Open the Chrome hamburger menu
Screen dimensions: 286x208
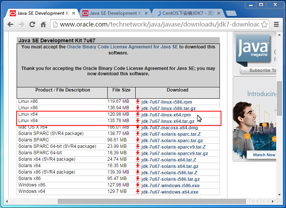pyautogui.click(x=276, y=24)
